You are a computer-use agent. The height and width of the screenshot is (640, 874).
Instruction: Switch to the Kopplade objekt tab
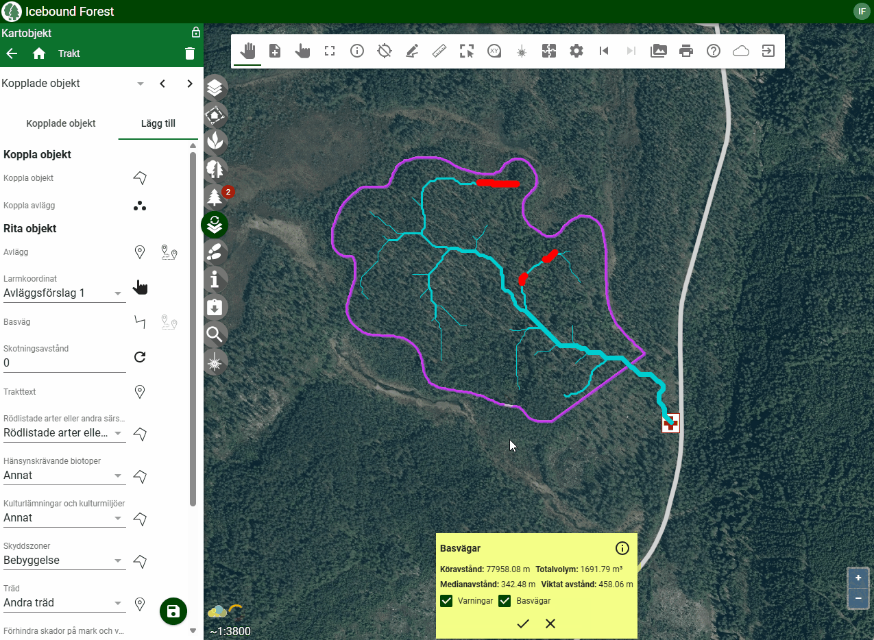(x=61, y=124)
